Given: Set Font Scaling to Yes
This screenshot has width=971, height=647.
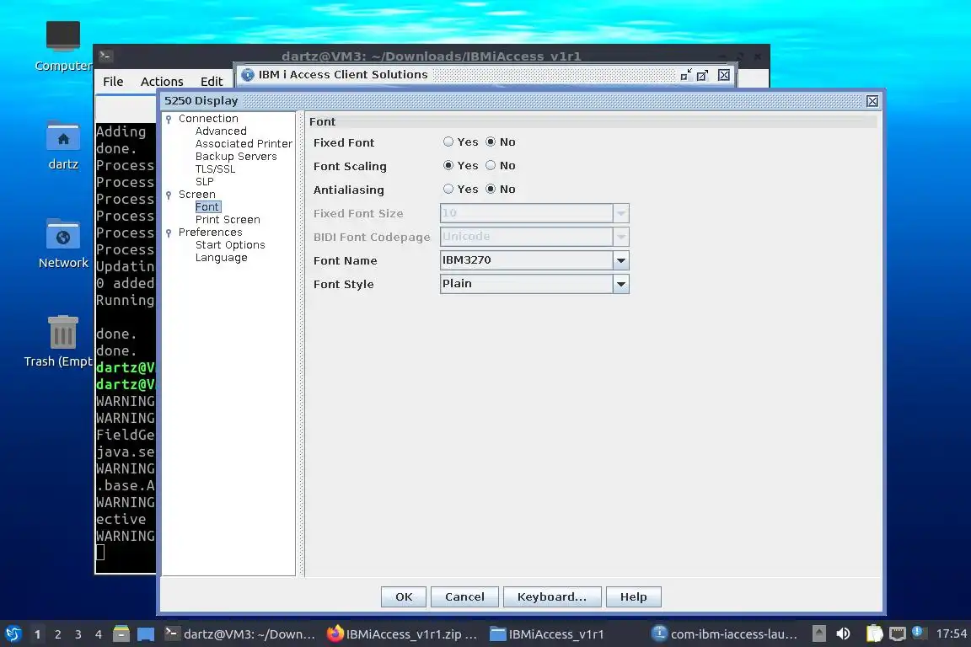Looking at the screenshot, I should point(448,165).
